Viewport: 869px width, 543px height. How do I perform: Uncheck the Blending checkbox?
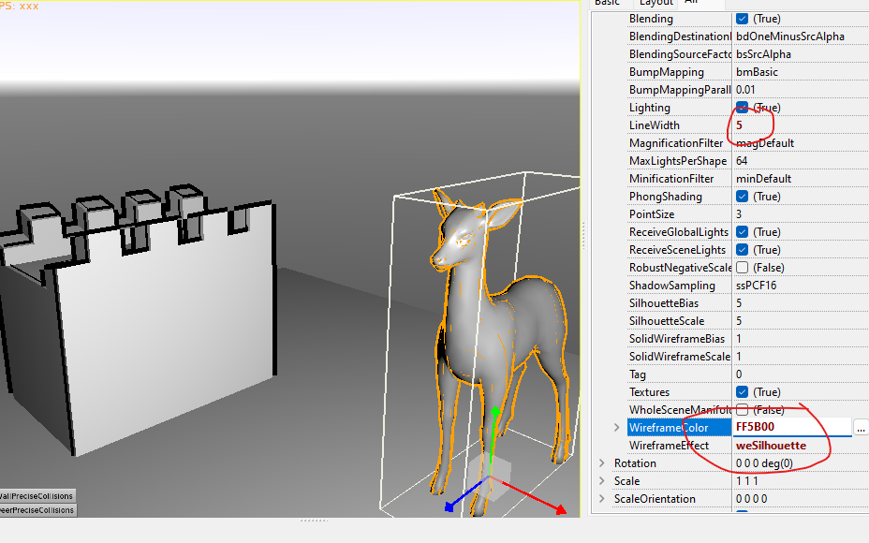coord(742,19)
